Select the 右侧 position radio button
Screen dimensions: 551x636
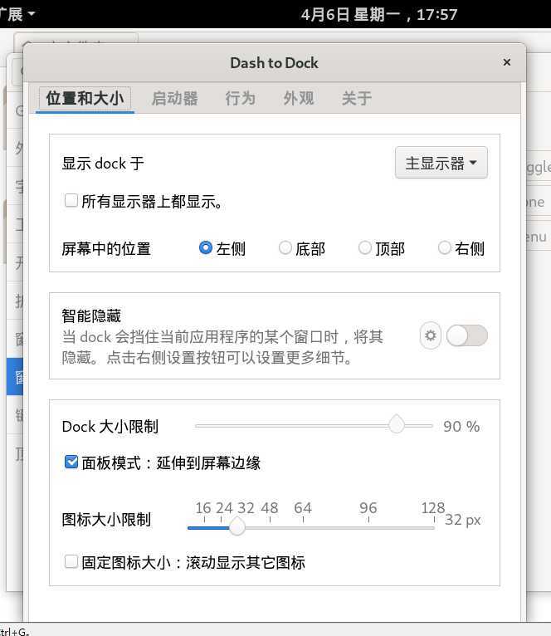[x=444, y=247]
